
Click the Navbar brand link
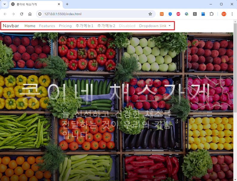point(11,26)
